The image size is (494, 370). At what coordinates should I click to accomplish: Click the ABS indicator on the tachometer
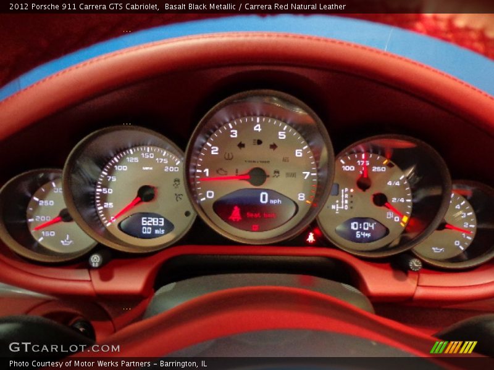[286, 160]
